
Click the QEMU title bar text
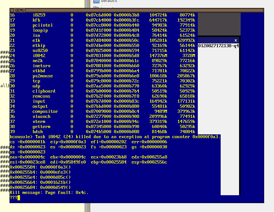pyautogui.click(x=20, y=10)
